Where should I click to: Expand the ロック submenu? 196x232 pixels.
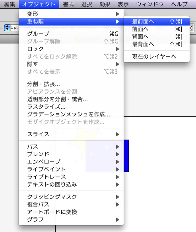pos(71,49)
